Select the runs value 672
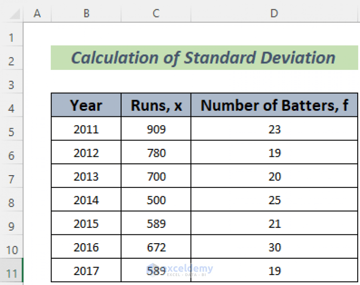360x285 pixels. point(156,247)
